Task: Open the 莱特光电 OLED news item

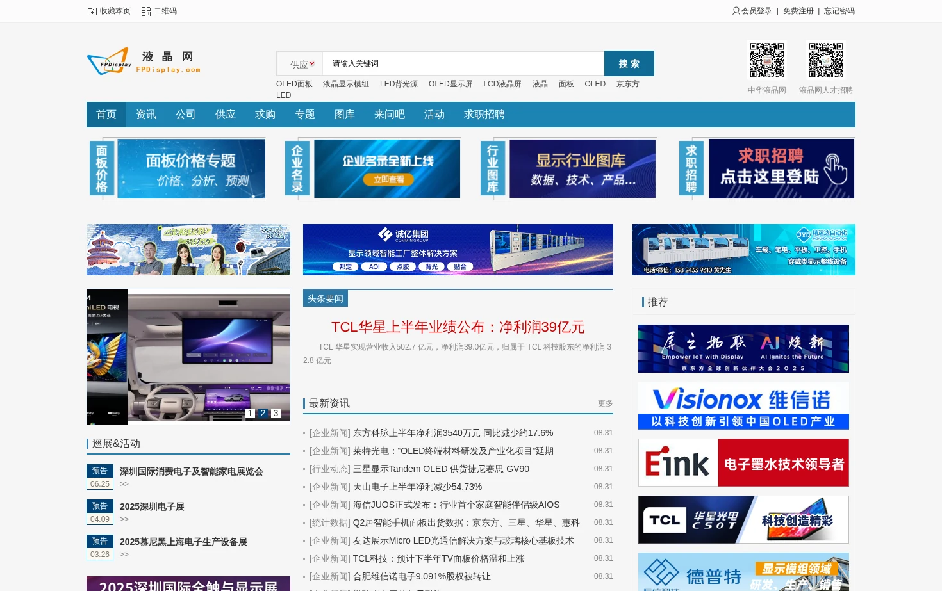Action: tap(453, 451)
